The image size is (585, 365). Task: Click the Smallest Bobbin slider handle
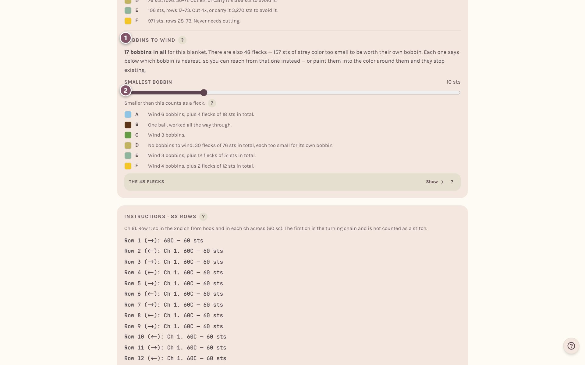point(204,92)
